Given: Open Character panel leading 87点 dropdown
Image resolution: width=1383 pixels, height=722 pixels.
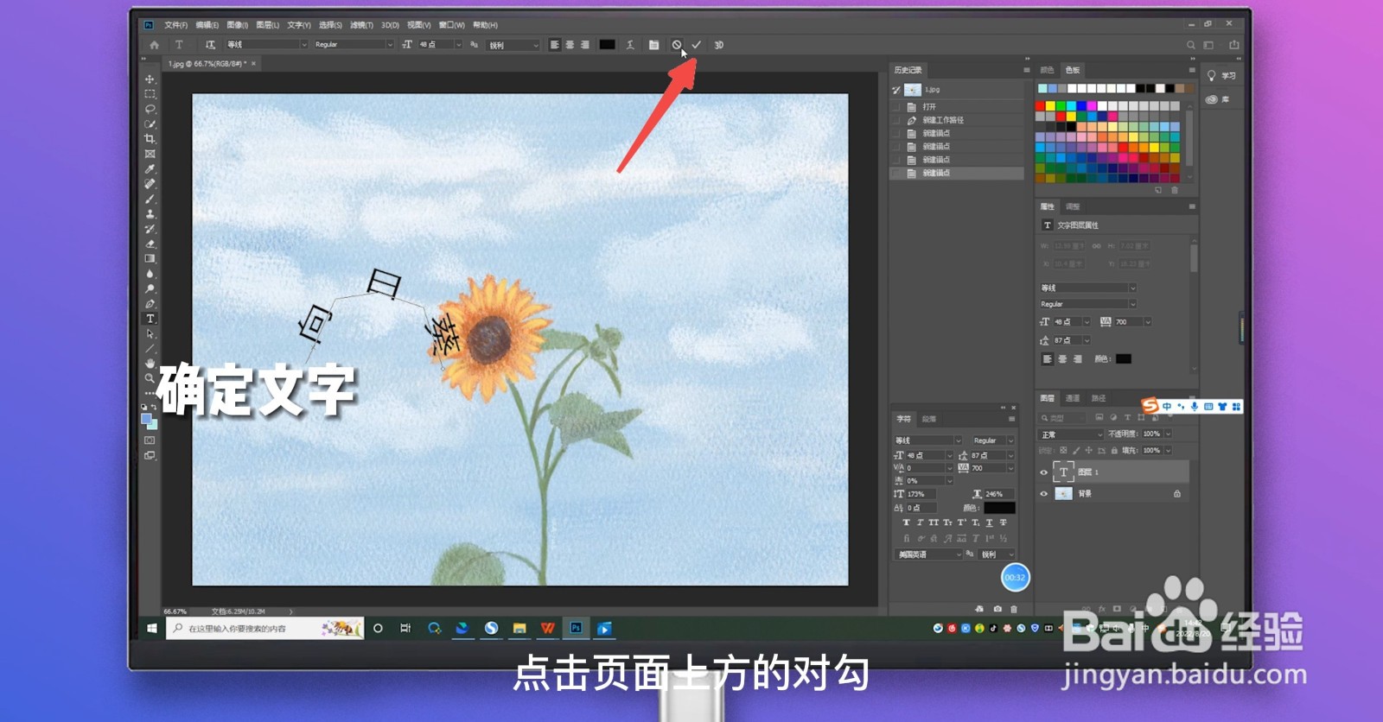Looking at the screenshot, I should (x=1010, y=455).
